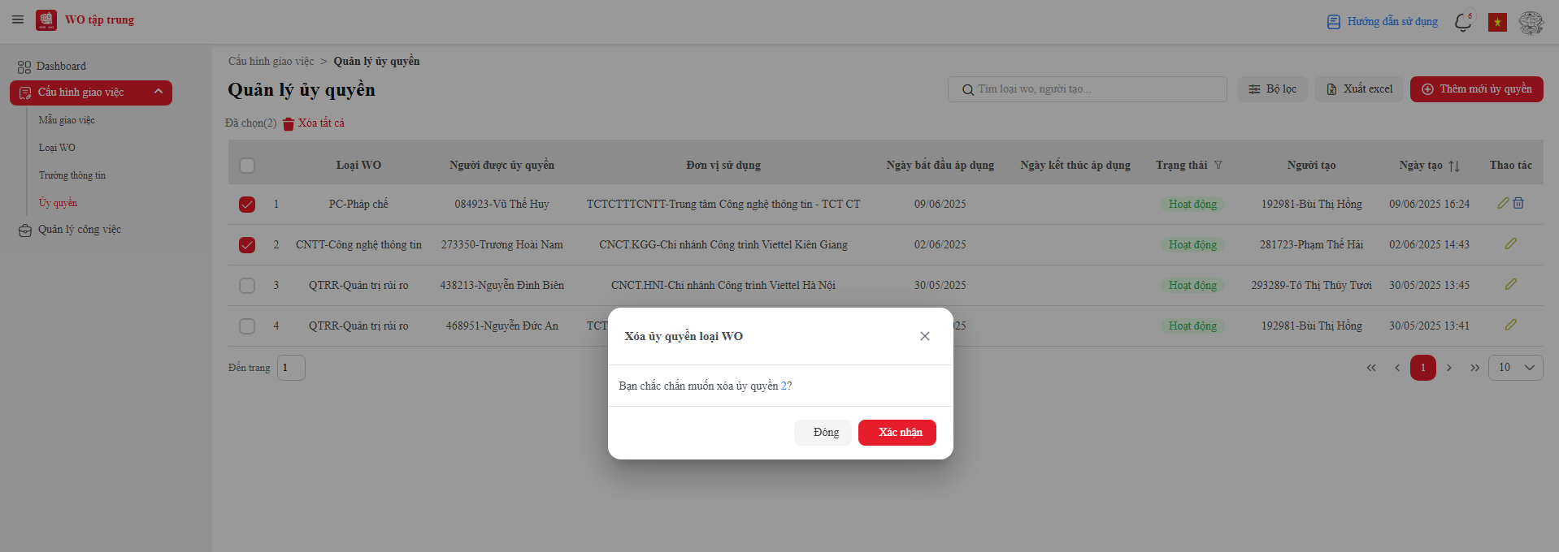Toggle the select-all header checkbox
This screenshot has width=1559, height=552.
pos(247,166)
